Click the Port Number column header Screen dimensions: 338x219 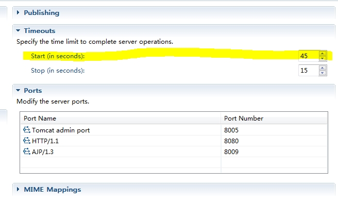[x=274, y=118]
